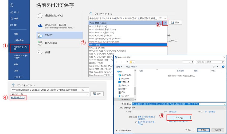
Task: Select 最近使ったアイテム clock icon
Action: pyautogui.click(x=40, y=16)
